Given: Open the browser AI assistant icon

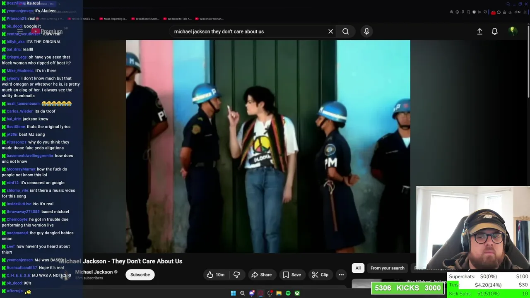Looking at the screenshot, I should (x=518, y=12).
